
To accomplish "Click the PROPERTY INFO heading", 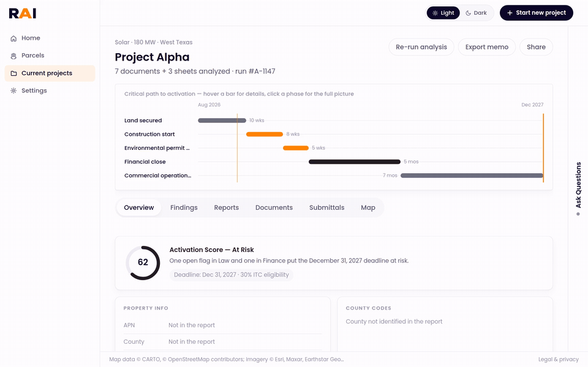I will point(146,308).
